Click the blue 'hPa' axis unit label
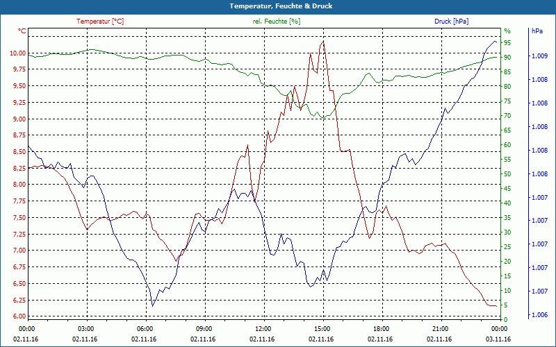 (x=537, y=31)
